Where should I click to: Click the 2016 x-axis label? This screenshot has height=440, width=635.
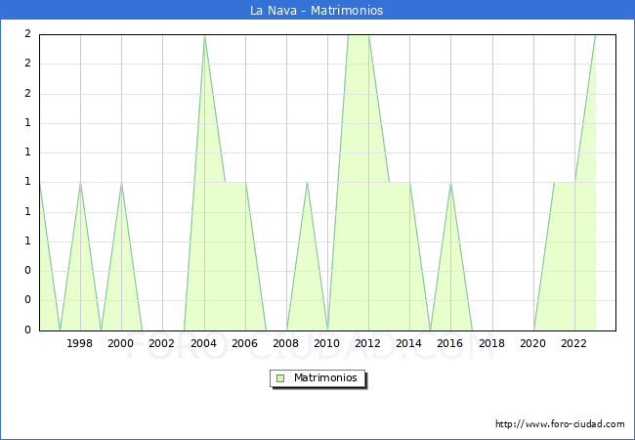tap(449, 343)
